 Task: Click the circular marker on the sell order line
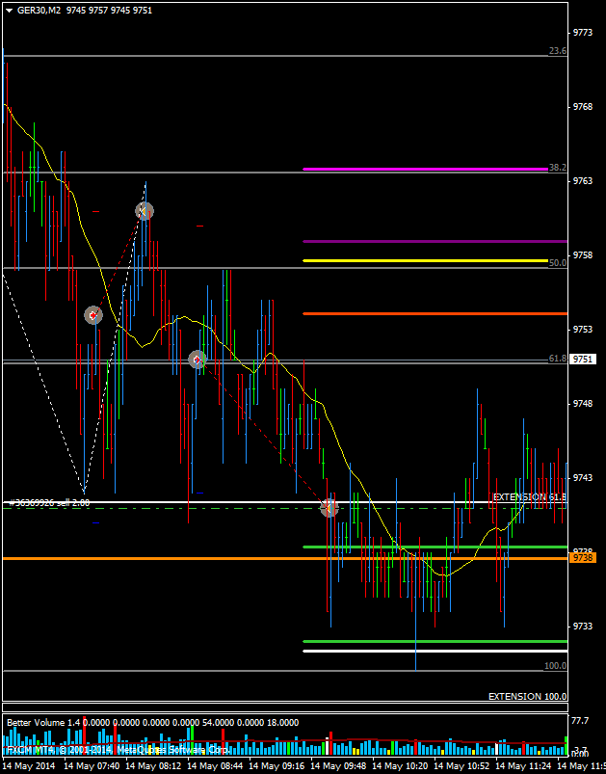(x=329, y=507)
